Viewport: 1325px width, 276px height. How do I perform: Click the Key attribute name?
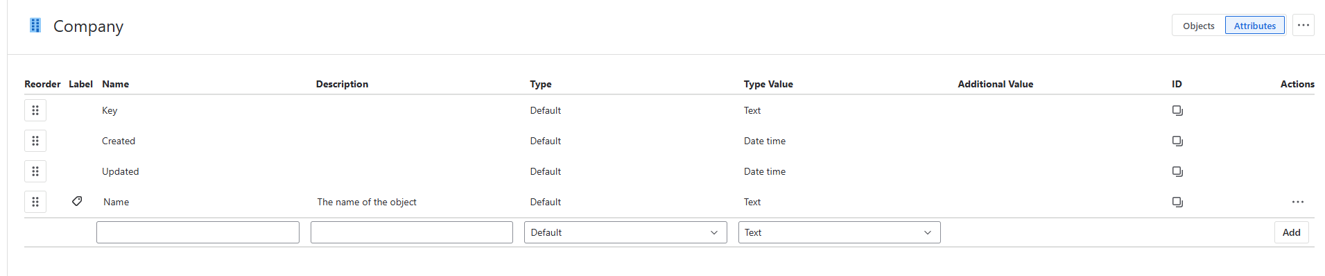click(x=110, y=110)
